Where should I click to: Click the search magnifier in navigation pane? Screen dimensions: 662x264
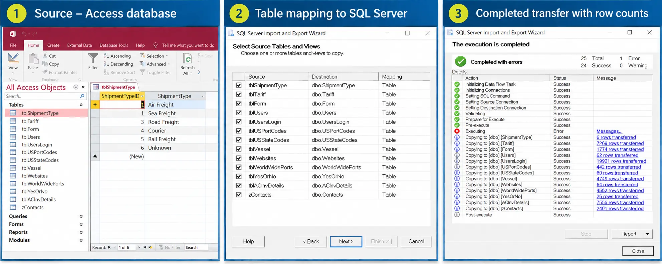pyautogui.click(x=82, y=96)
